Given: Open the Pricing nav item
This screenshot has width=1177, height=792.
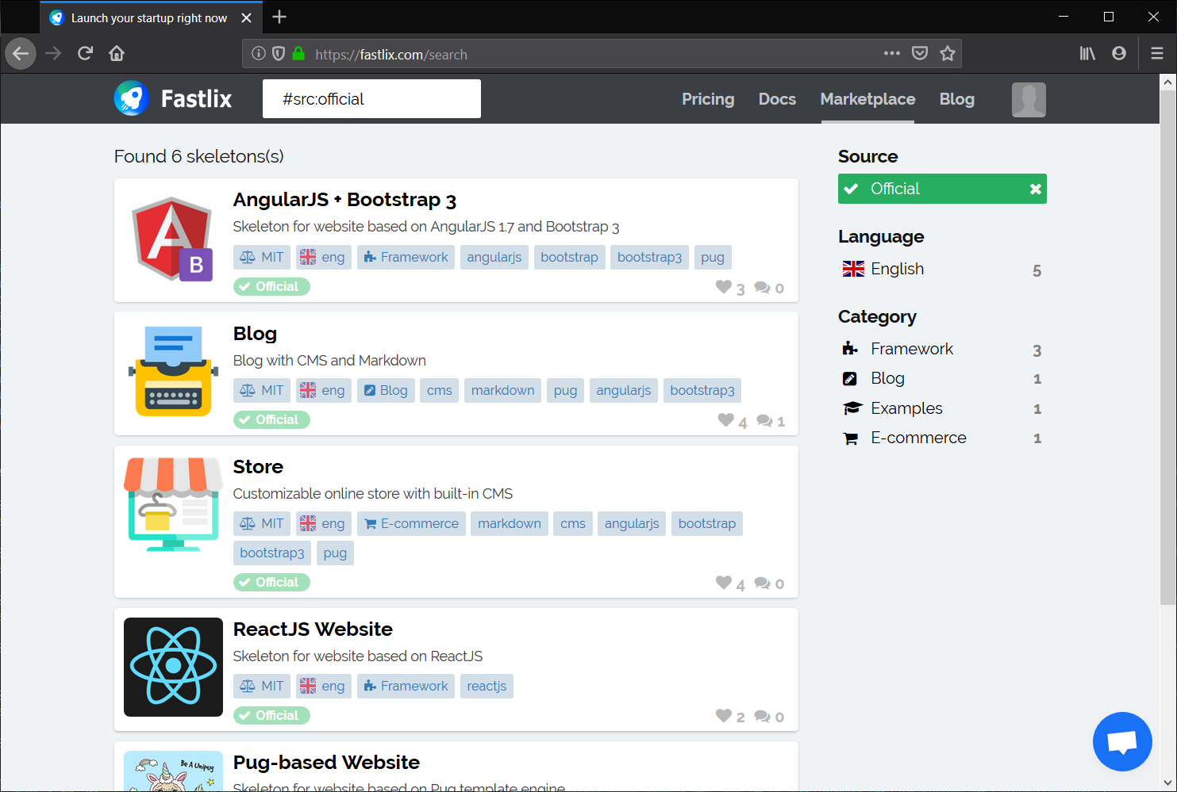Looking at the screenshot, I should [708, 99].
